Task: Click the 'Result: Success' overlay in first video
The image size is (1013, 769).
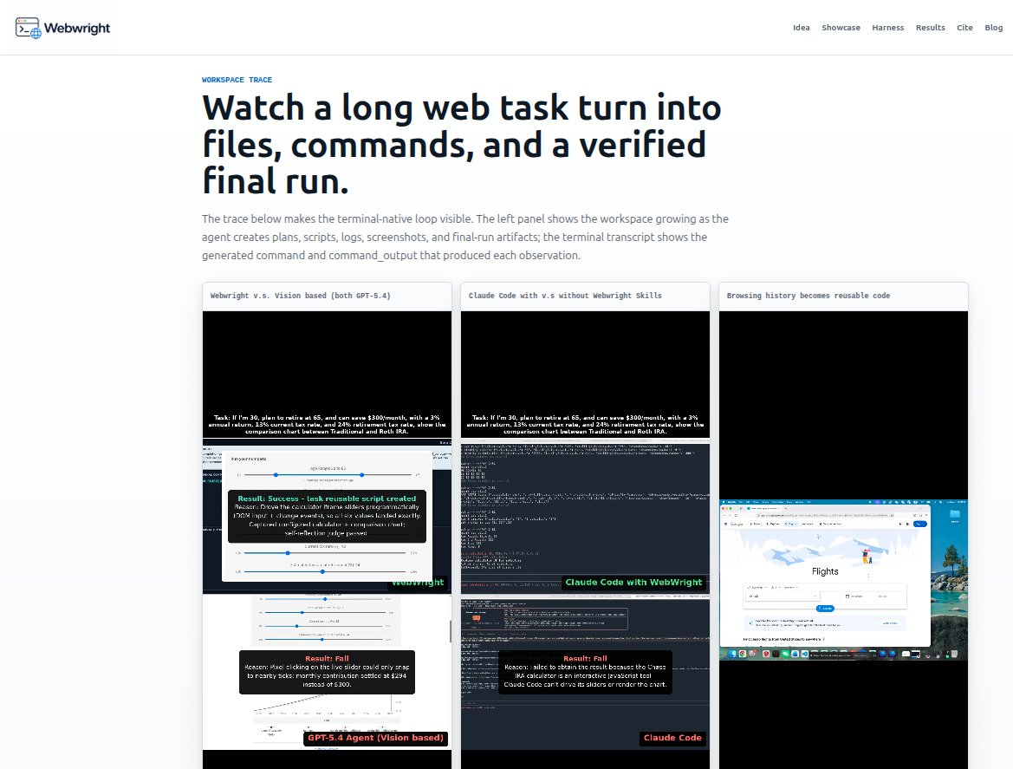Action: 327,516
